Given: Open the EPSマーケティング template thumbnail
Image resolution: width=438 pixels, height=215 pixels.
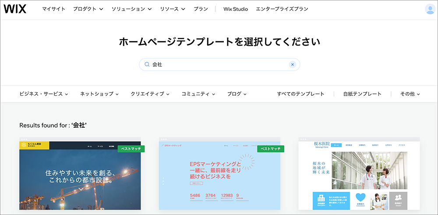Looking at the screenshot, I should click(x=219, y=174).
